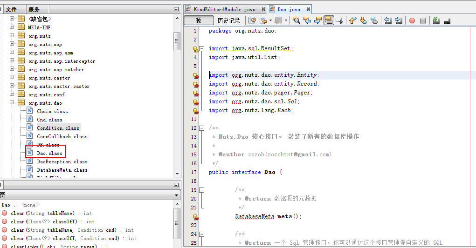Expand the <缺省包> default package node
The height and width of the screenshot is (248, 476).
click(x=12, y=19)
